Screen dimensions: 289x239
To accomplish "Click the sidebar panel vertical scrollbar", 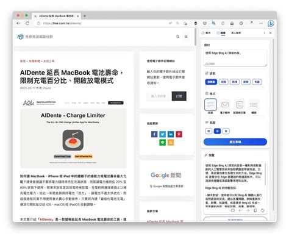I will pyautogui.click(x=273, y=124).
